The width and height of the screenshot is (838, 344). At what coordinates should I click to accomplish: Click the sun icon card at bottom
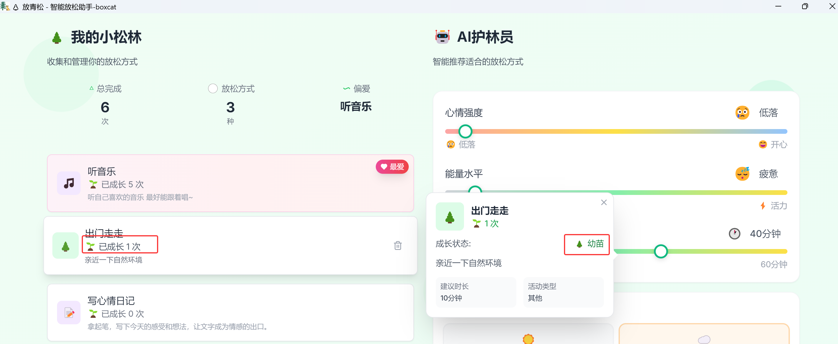pyautogui.click(x=528, y=334)
